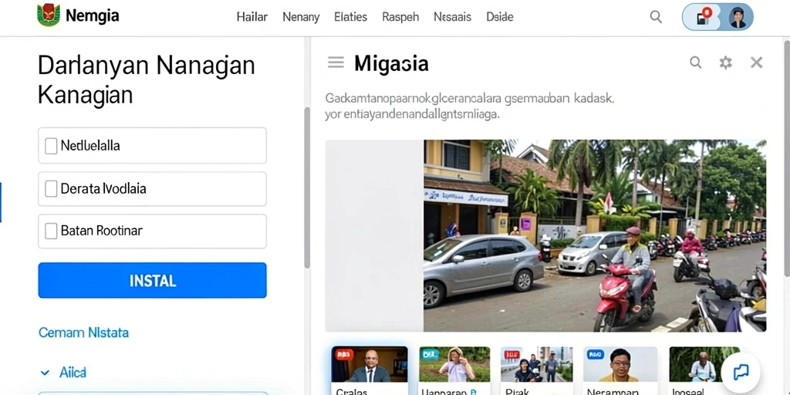Image resolution: width=790 pixels, height=395 pixels.
Task: Open Migasia panel settings gear
Action: pyautogui.click(x=725, y=62)
